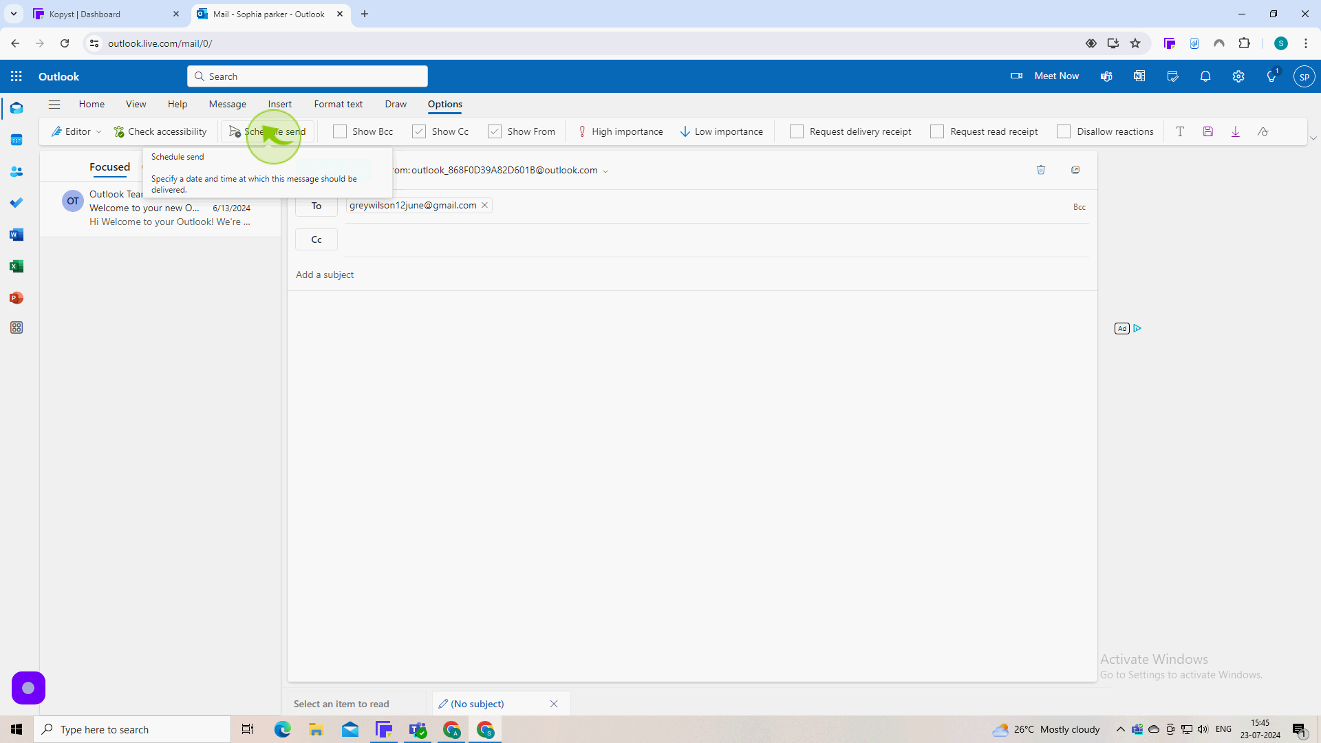The height and width of the screenshot is (743, 1321).
Task: Open Mail in the left sidebar
Action: pyautogui.click(x=17, y=108)
